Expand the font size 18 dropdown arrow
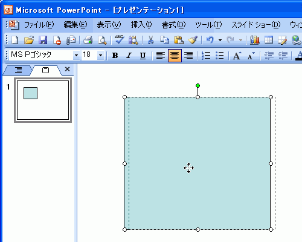The image size is (302, 242). (x=100, y=55)
